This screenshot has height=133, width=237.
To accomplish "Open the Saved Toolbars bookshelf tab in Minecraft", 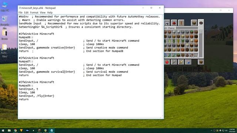I will pos(194,23).
